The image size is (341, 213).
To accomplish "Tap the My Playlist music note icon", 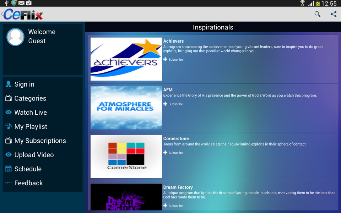I will pyautogui.click(x=9, y=126).
